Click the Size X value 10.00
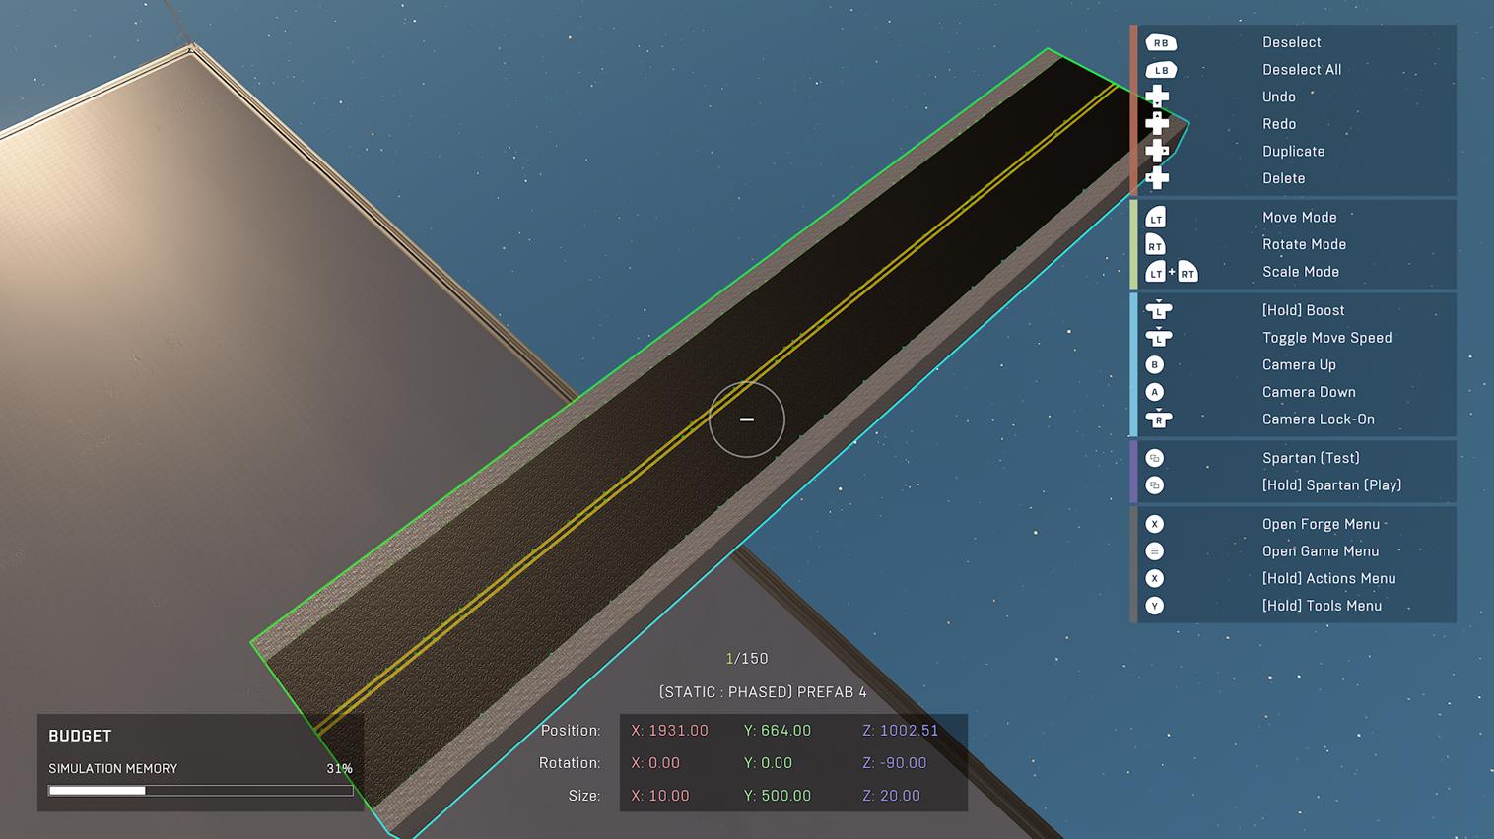The image size is (1494, 839). (660, 796)
